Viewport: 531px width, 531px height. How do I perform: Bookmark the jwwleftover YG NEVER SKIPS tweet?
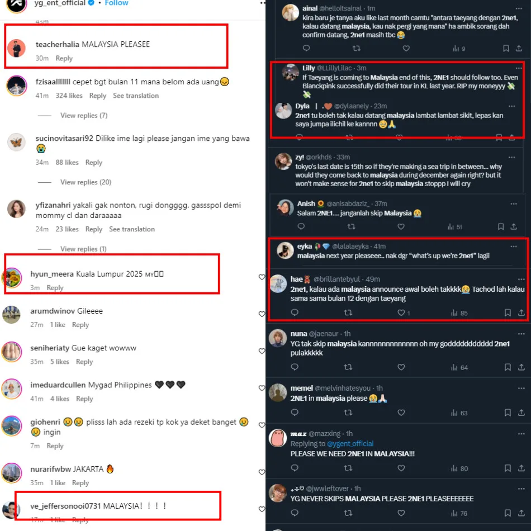tap(508, 513)
